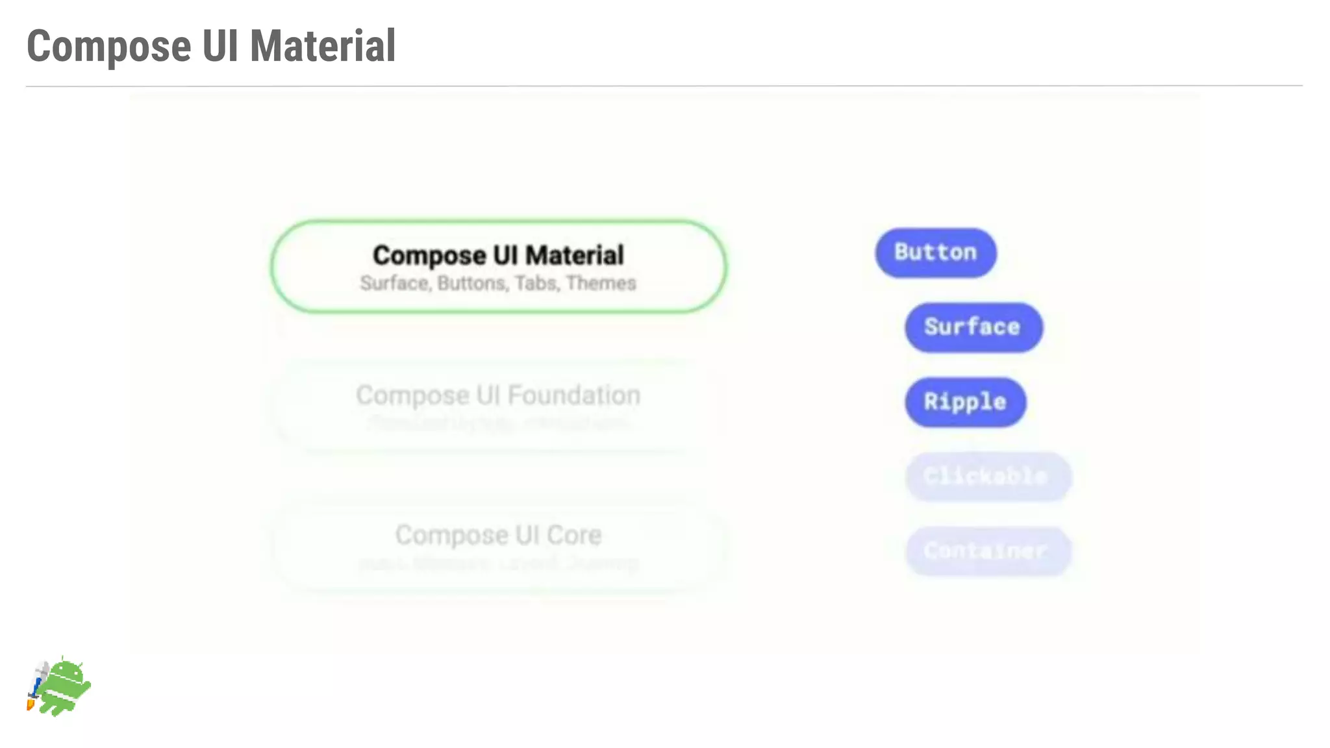Click the horizontal divider below the slide title
The height and width of the screenshot is (748, 1330).
[664, 86]
